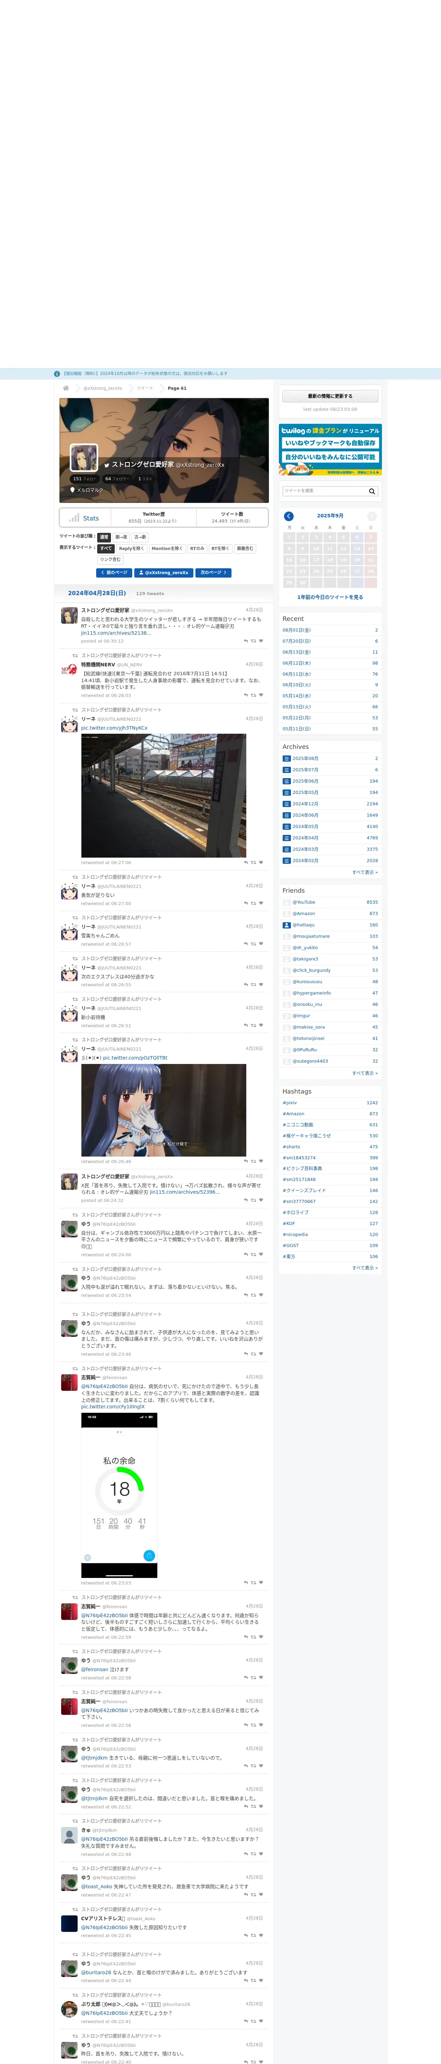
Task: Click the Stats bar chart icon
Action: click(75, 518)
